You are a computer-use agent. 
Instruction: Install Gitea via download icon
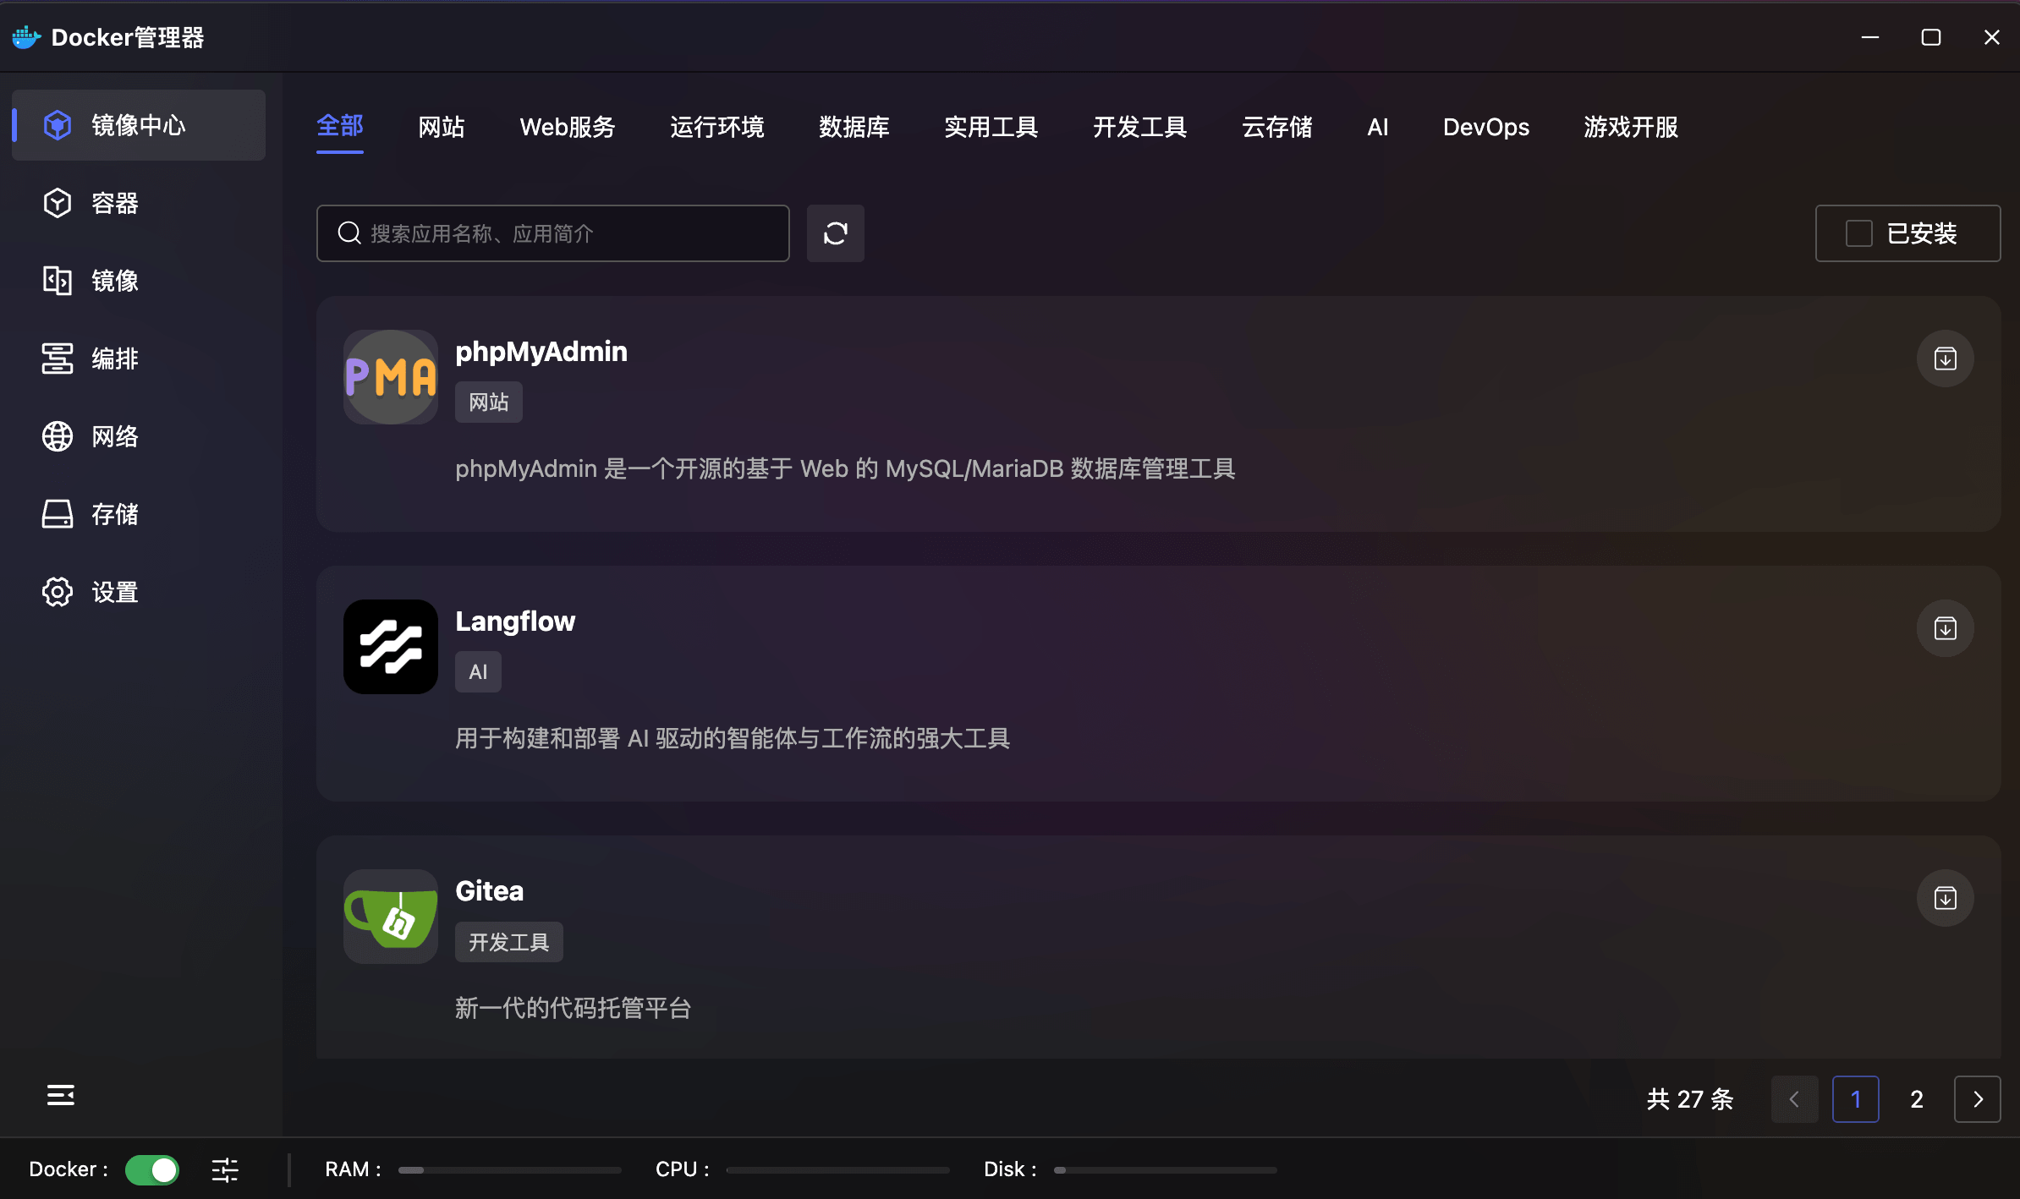[1945, 898]
